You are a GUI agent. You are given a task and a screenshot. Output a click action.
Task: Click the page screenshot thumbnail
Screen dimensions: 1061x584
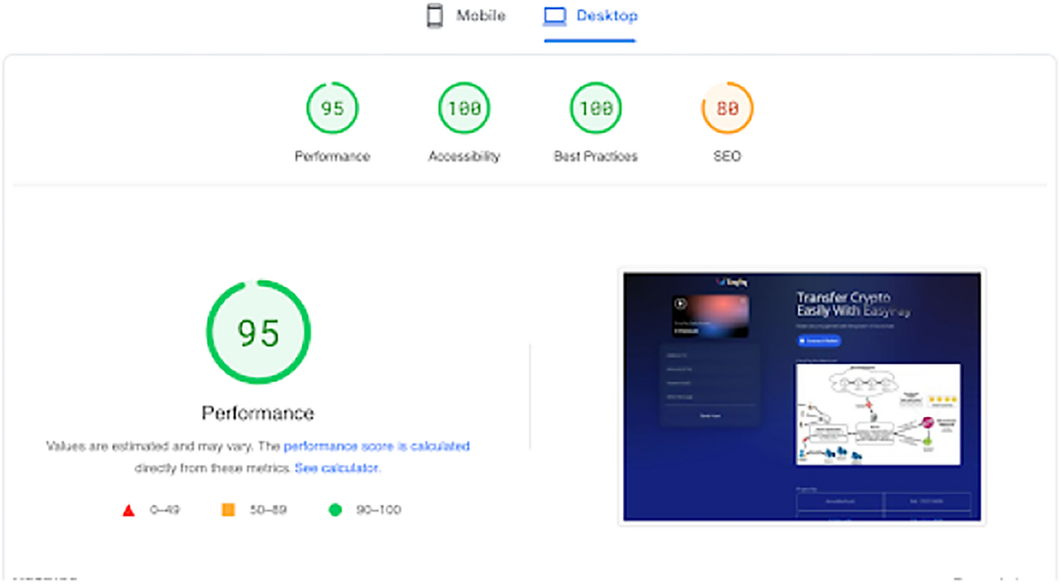(802, 397)
